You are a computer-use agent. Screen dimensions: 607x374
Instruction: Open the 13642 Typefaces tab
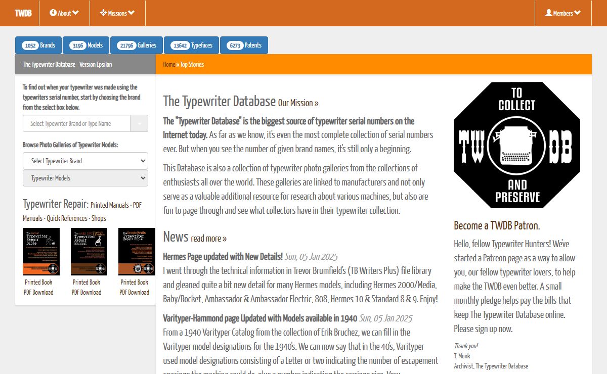[x=191, y=45]
